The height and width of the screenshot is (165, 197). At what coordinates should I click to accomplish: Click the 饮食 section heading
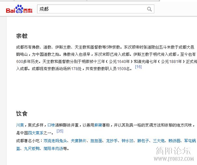22,113
